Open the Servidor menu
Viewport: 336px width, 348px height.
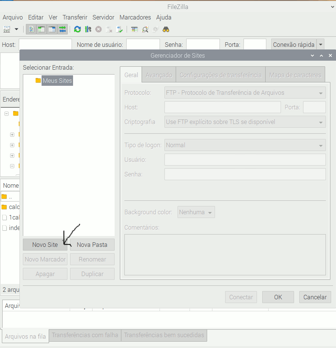103,17
